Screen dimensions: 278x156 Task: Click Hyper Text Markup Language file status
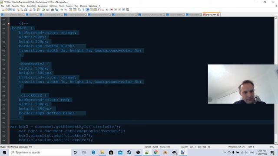tap(16, 147)
